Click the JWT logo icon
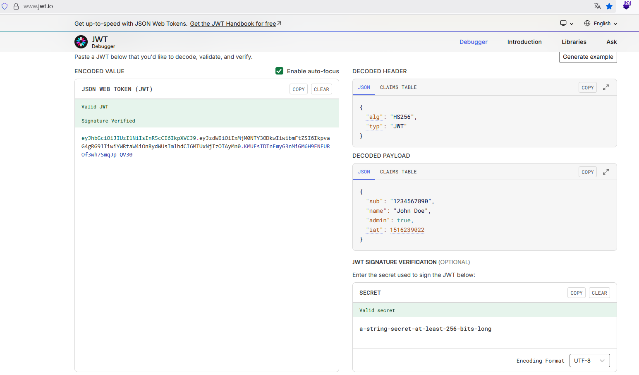The height and width of the screenshot is (375, 639). tap(81, 42)
